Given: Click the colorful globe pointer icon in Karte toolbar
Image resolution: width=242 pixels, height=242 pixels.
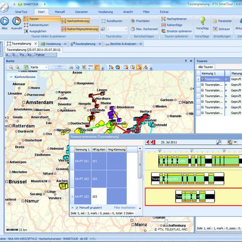Looking at the screenshot, I should pyautogui.click(x=118, y=67).
